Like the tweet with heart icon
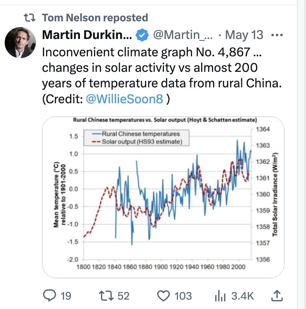The height and width of the screenshot is (309, 306). click(x=163, y=296)
